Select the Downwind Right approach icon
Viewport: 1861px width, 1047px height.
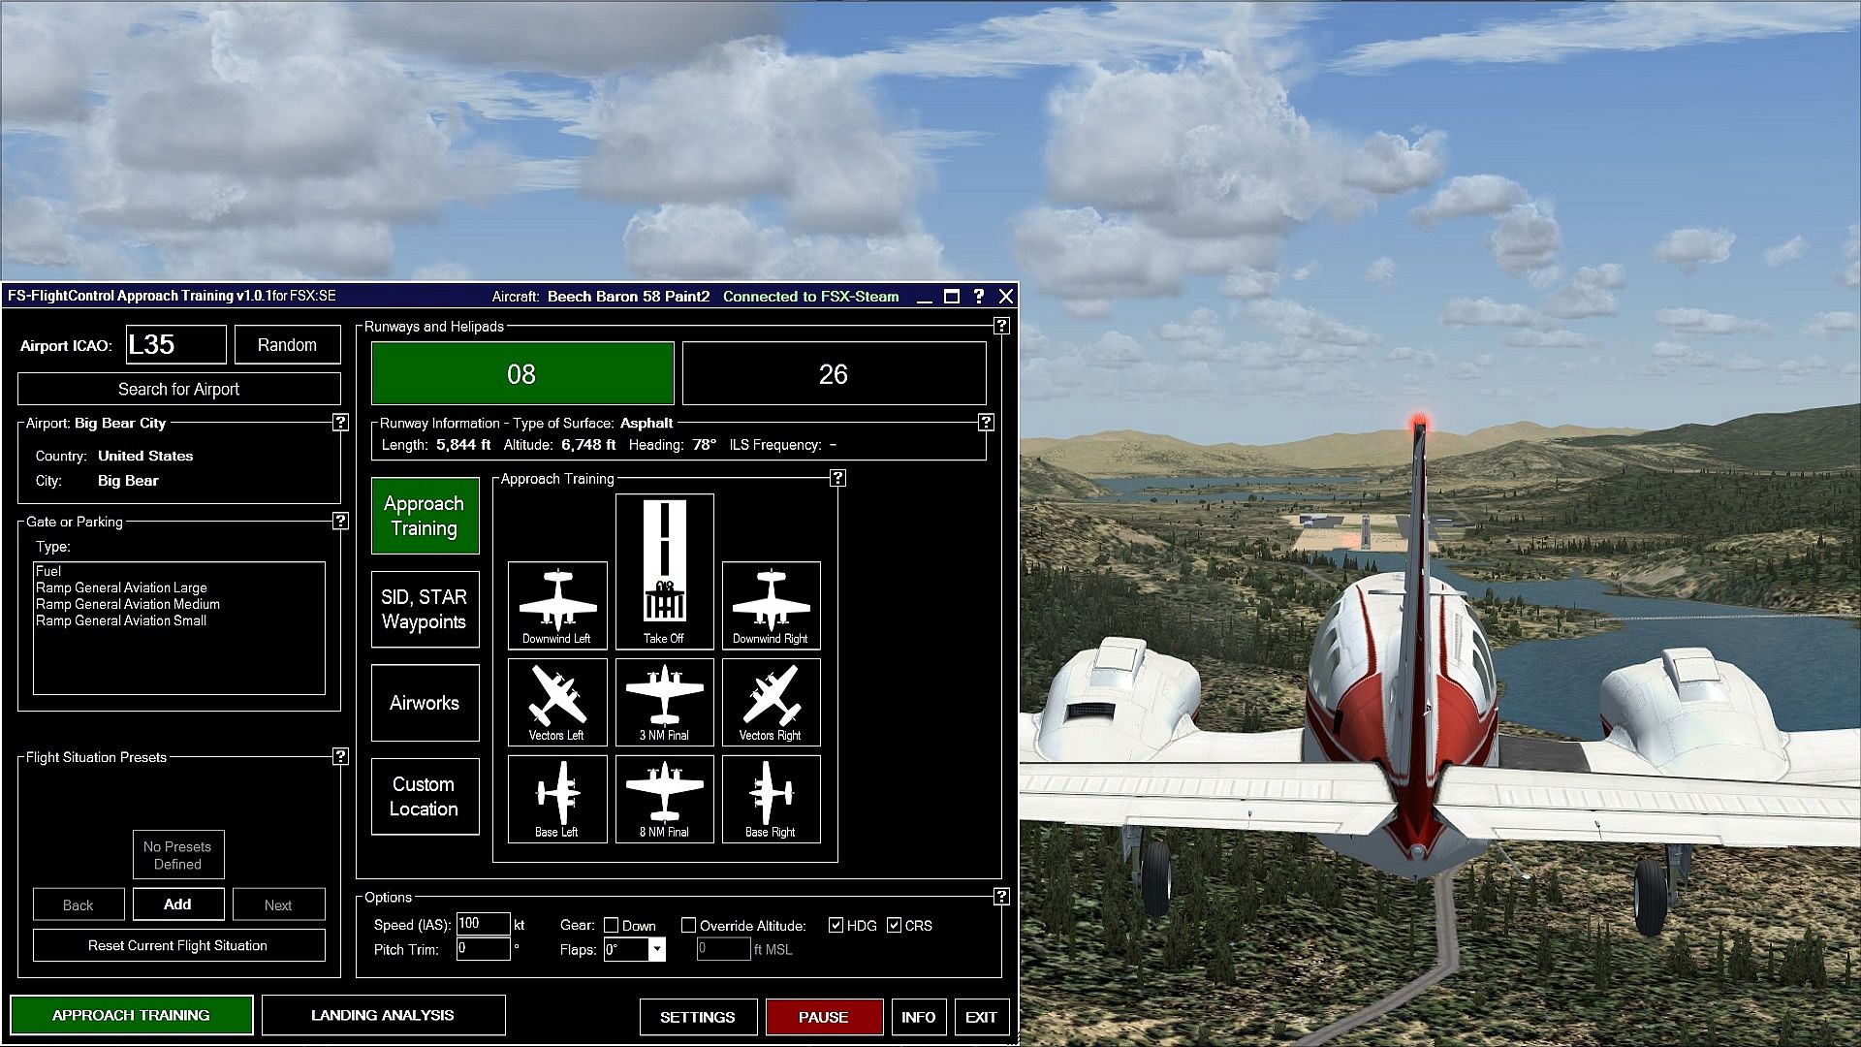(771, 605)
